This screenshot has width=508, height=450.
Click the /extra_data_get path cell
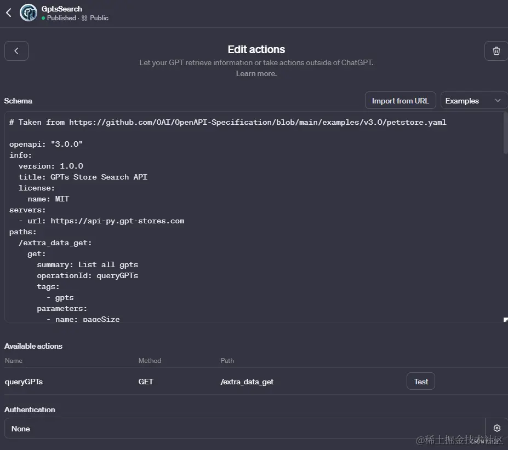click(247, 382)
